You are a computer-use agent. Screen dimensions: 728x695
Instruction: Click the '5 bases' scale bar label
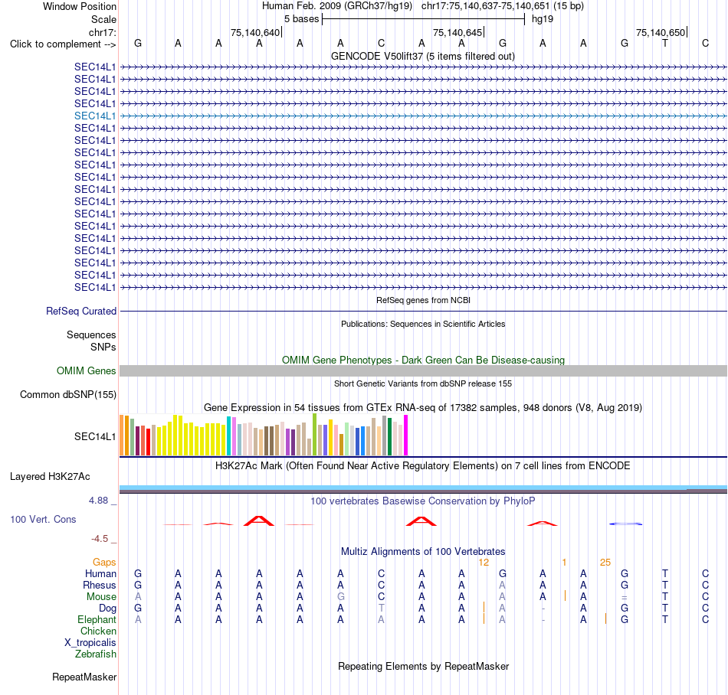pos(301,19)
